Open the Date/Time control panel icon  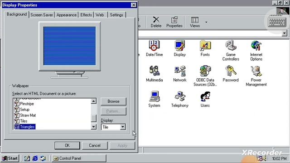(x=154, y=48)
